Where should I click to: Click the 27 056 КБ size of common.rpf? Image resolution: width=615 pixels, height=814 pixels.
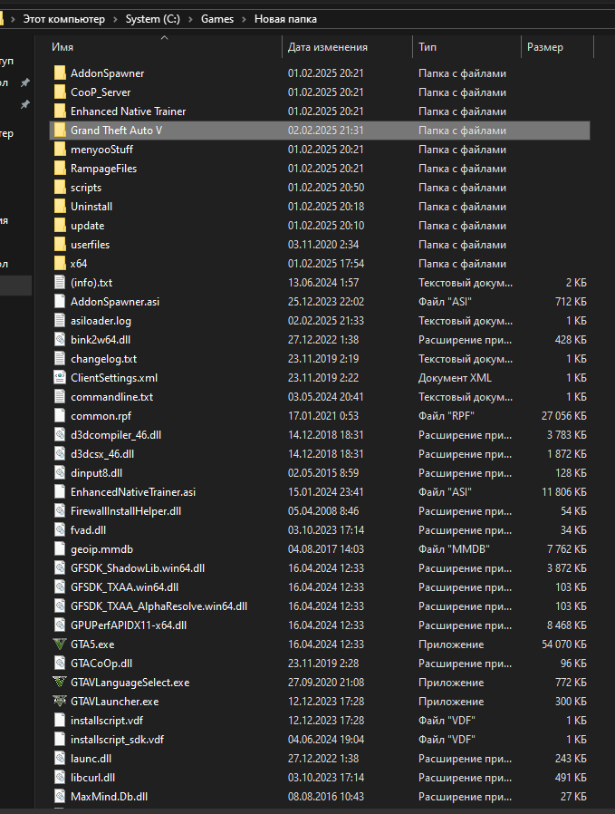click(564, 416)
